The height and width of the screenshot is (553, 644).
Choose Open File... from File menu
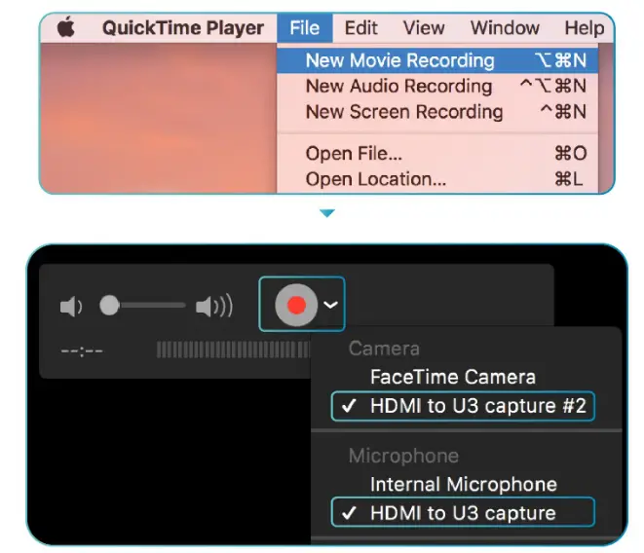pos(437,154)
